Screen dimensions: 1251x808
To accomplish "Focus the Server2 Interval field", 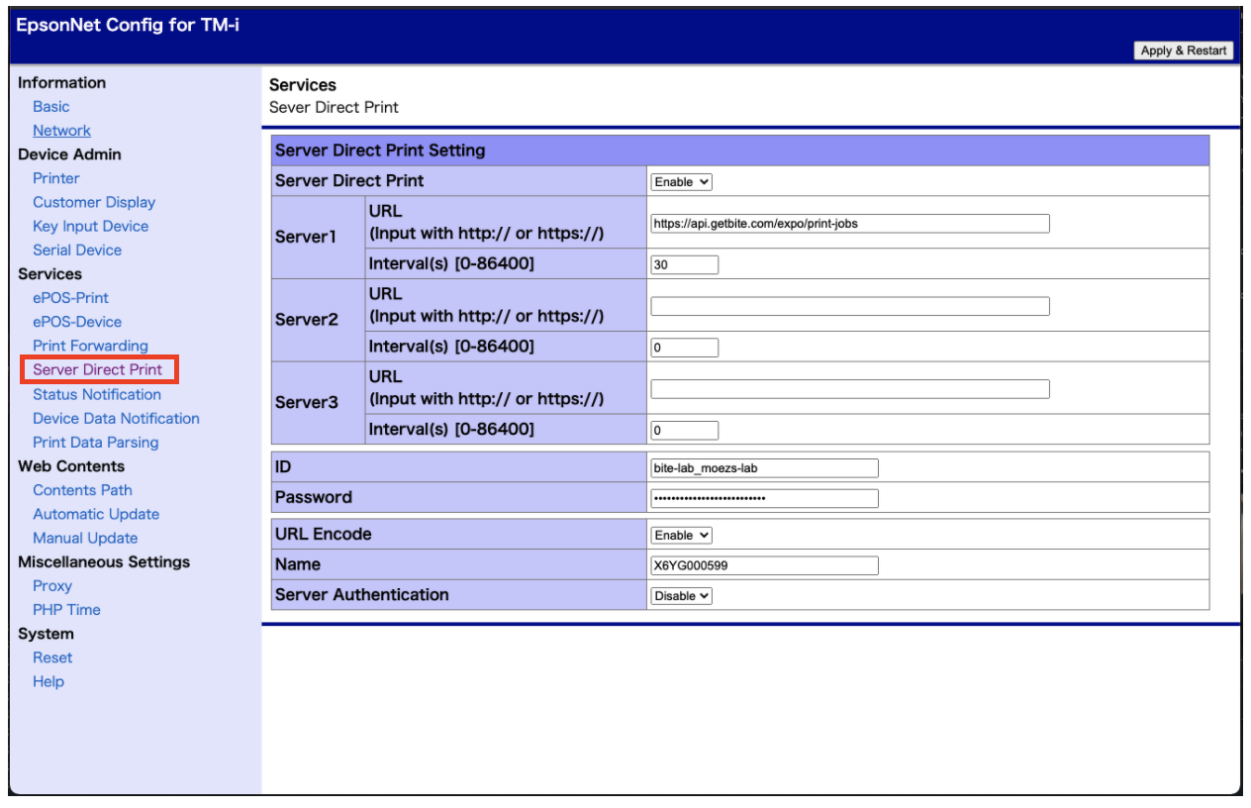I will pos(685,348).
